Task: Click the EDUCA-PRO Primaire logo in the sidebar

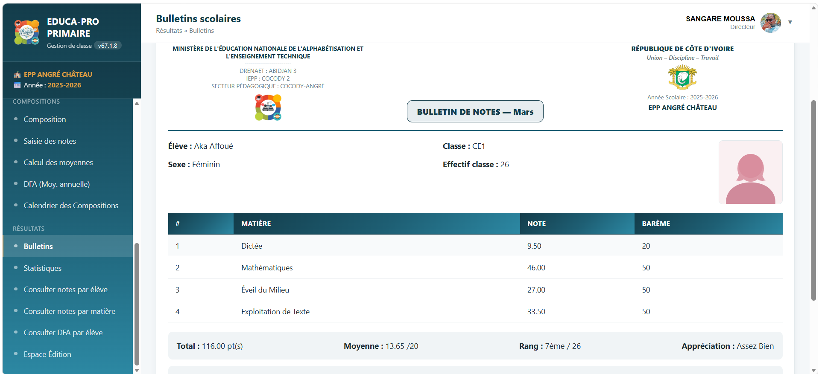Action: [27, 32]
